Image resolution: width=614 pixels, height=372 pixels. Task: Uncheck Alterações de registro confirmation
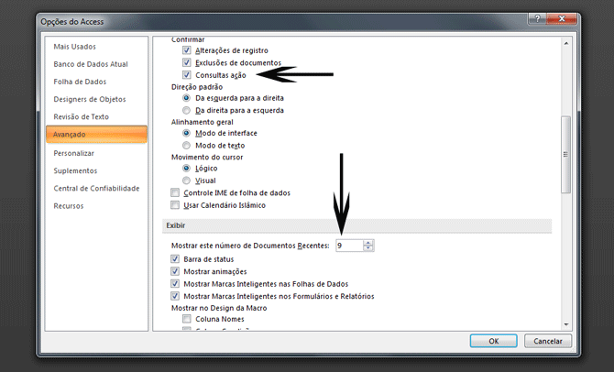click(186, 50)
